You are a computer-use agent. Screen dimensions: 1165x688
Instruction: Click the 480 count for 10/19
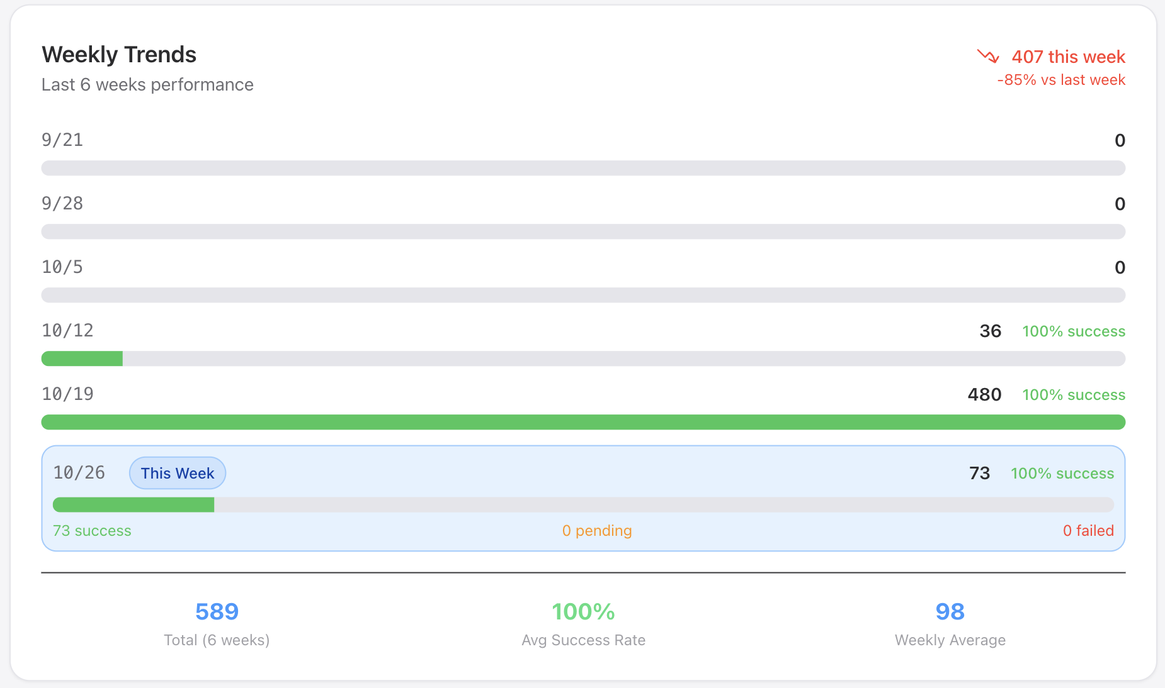984,394
